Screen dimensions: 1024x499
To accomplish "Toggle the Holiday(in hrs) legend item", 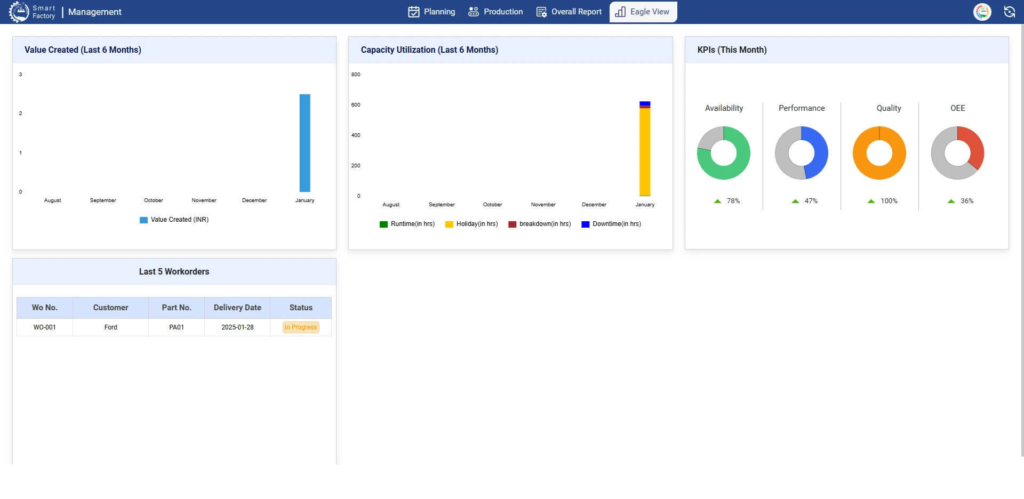I will (x=471, y=224).
